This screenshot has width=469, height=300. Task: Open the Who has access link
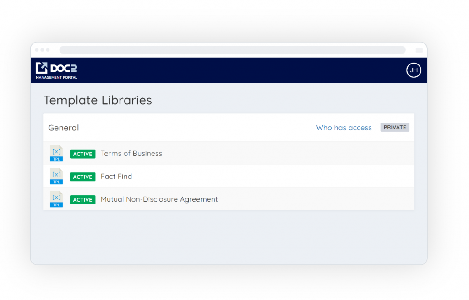(344, 128)
